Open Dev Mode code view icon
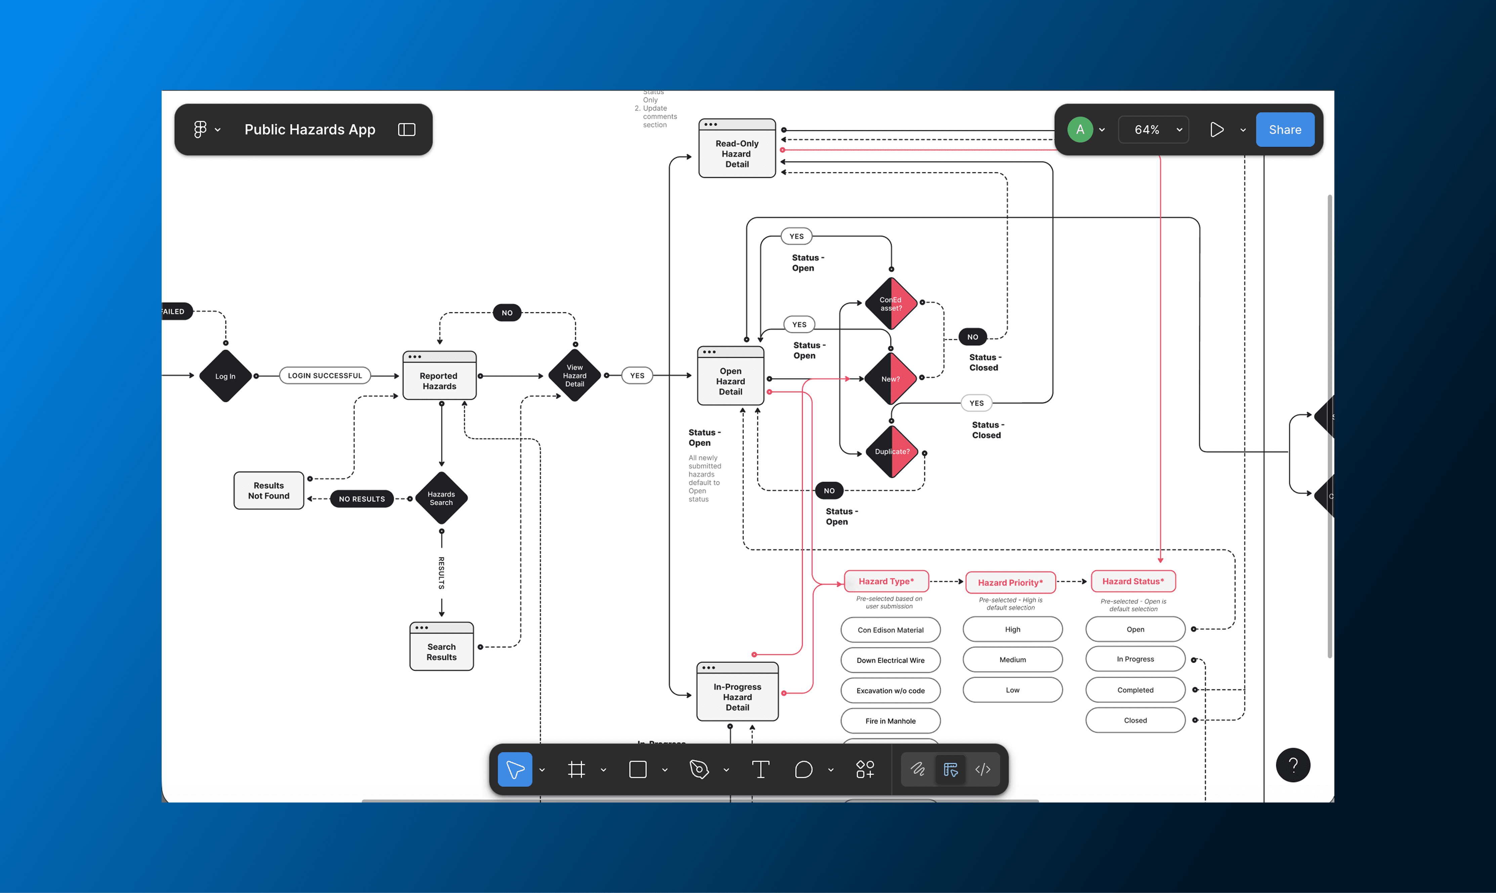Screen dimensions: 1496x893 click(x=983, y=768)
